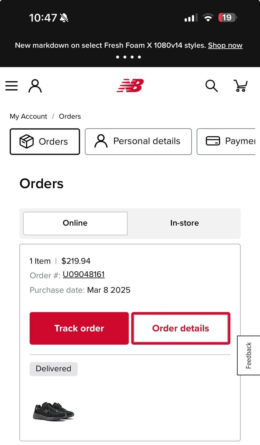This screenshot has width=260, height=445.
Task: Tap the account profile icon
Action: 35,86
